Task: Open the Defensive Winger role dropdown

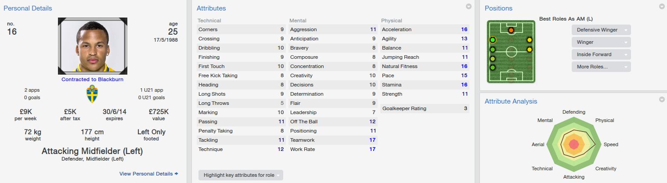Action: click(601, 30)
